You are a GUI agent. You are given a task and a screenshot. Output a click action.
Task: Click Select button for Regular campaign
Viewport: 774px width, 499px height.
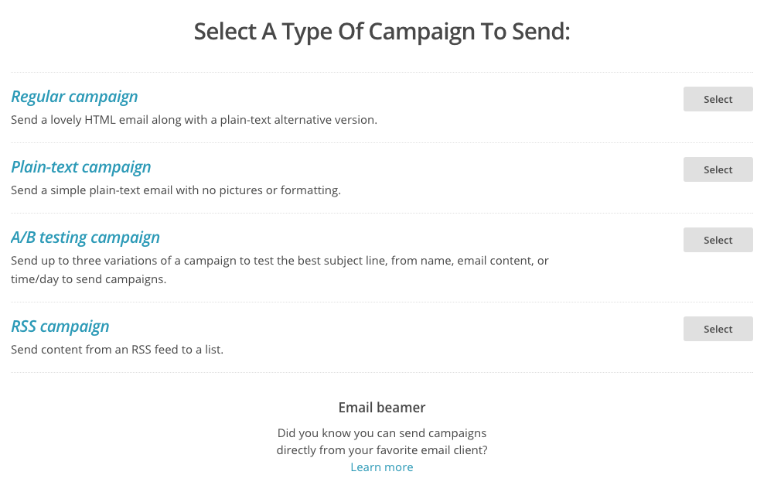point(718,99)
